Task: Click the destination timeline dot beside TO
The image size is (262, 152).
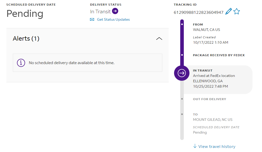Action: click(x=182, y=114)
